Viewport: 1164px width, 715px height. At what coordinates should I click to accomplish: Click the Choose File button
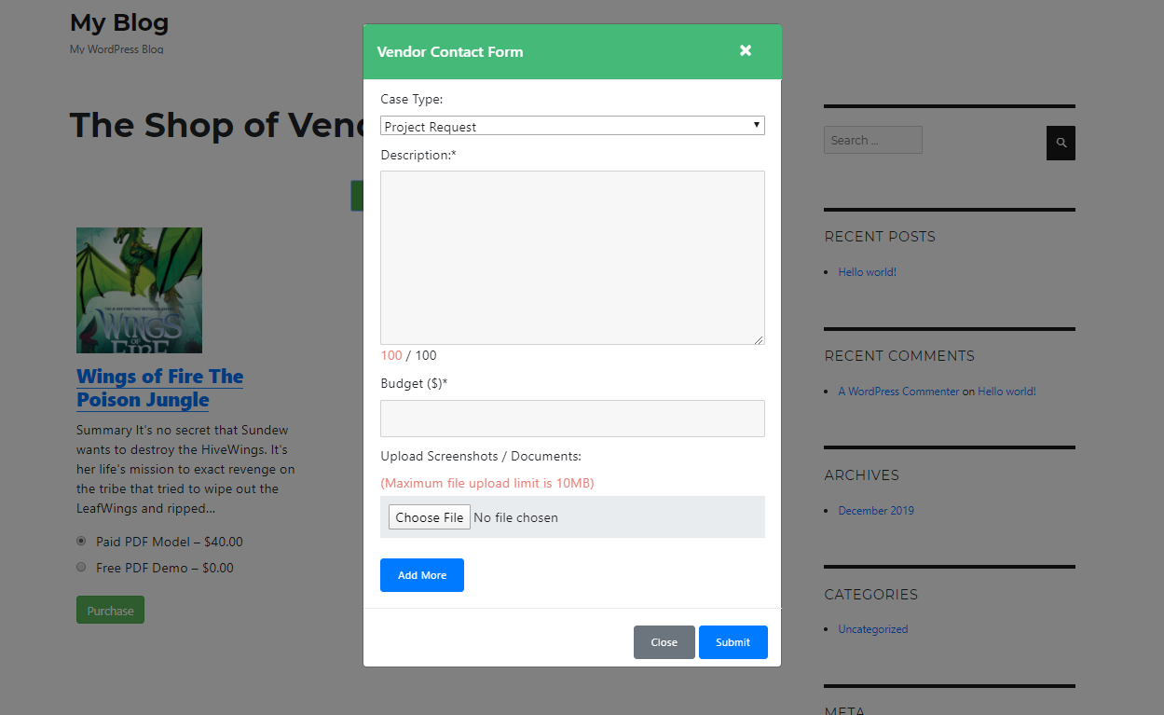(x=430, y=517)
